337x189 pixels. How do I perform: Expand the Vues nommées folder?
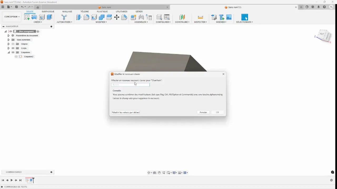tap(8, 40)
